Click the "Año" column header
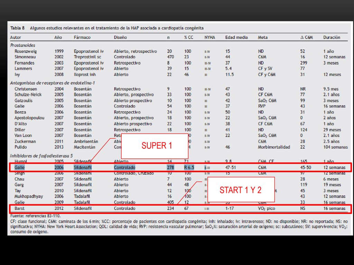This screenshot has width=354, height=265. coord(58,37)
